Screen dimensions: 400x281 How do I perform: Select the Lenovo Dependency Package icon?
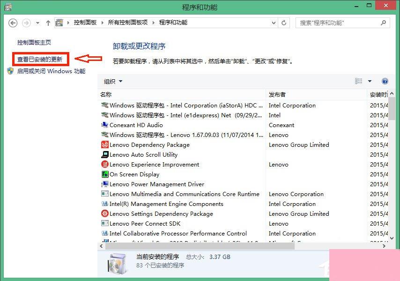tap(104, 144)
